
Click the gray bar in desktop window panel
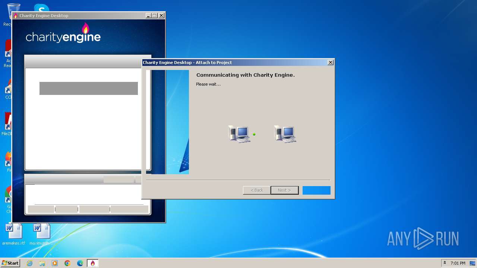(89, 88)
